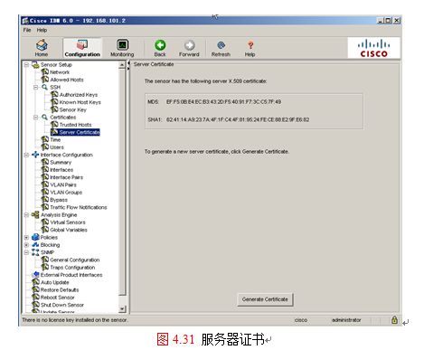The height and width of the screenshot is (350, 424).
Task: Refresh the page with Refresh icon
Action: point(221,45)
